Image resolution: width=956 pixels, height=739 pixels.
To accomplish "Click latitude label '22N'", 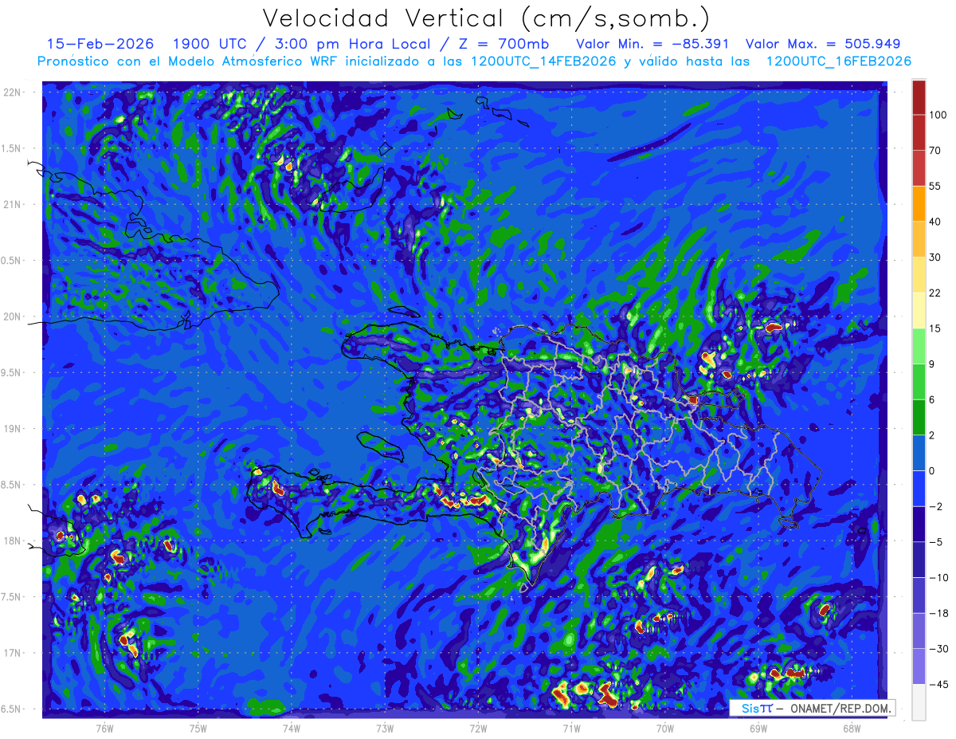I will [x=13, y=92].
